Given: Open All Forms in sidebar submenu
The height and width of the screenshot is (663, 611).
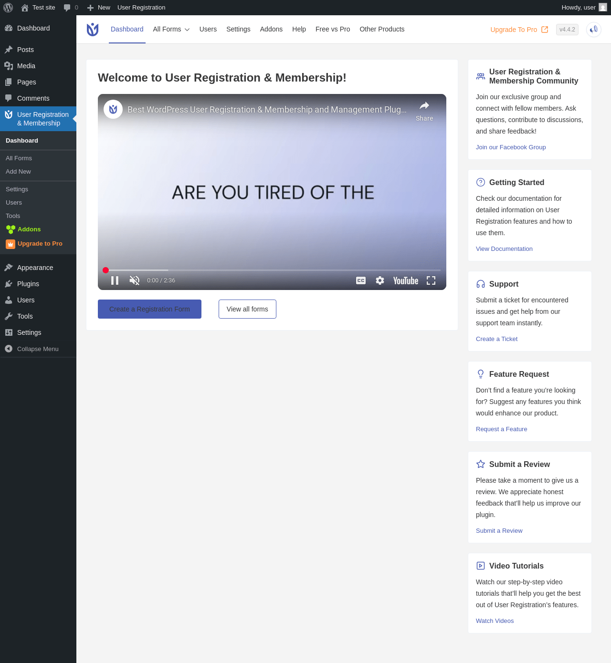Looking at the screenshot, I should coord(19,158).
